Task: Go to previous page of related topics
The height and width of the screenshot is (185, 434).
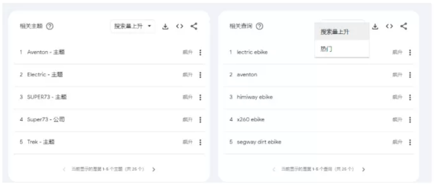Action: pyautogui.click(x=64, y=169)
